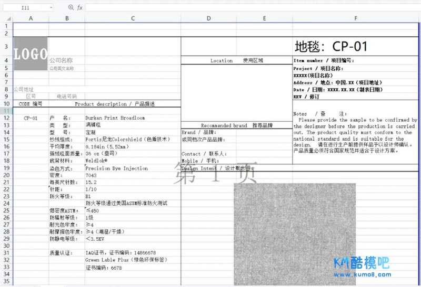Click the Recommended brand 推荐品牌 cell
The width and height of the screenshot is (421, 287).
(236, 126)
